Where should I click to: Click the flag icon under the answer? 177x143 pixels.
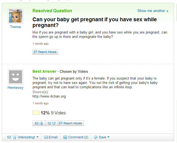tap(61, 123)
